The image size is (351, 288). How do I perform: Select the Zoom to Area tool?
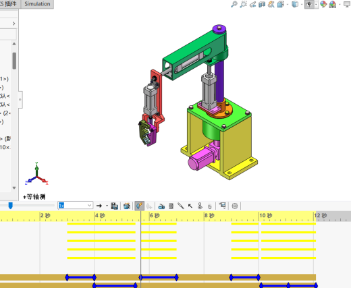pyautogui.click(x=243, y=4)
